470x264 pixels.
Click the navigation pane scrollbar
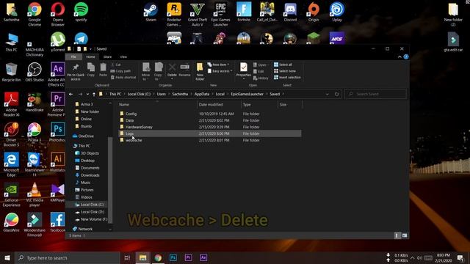(x=110, y=180)
